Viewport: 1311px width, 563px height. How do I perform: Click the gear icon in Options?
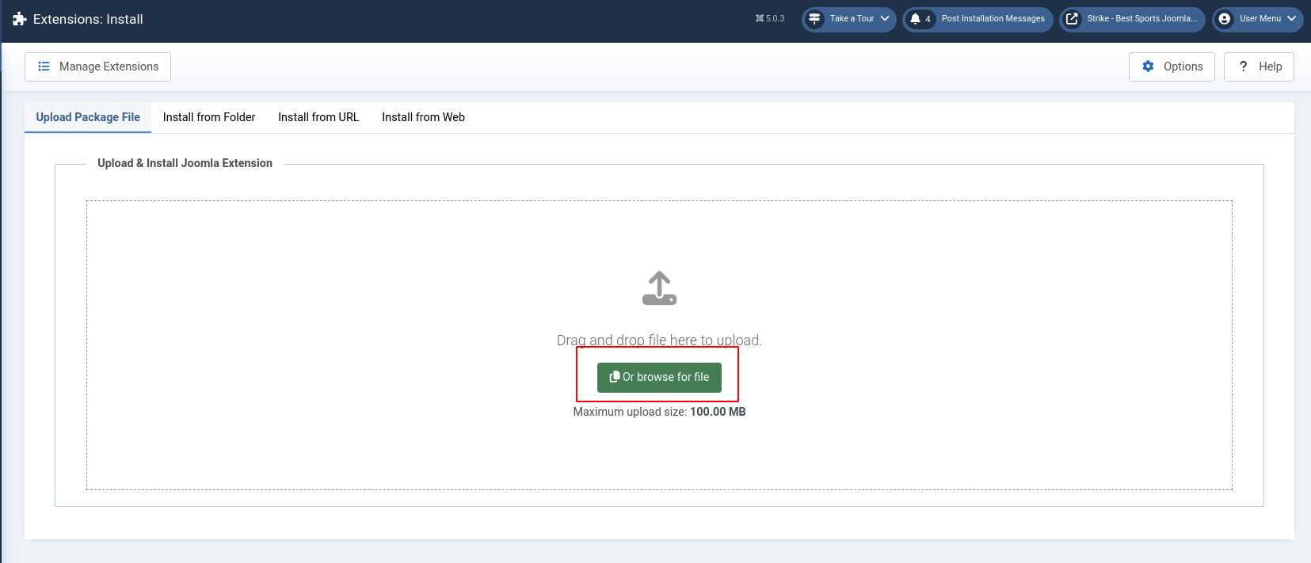click(x=1148, y=67)
